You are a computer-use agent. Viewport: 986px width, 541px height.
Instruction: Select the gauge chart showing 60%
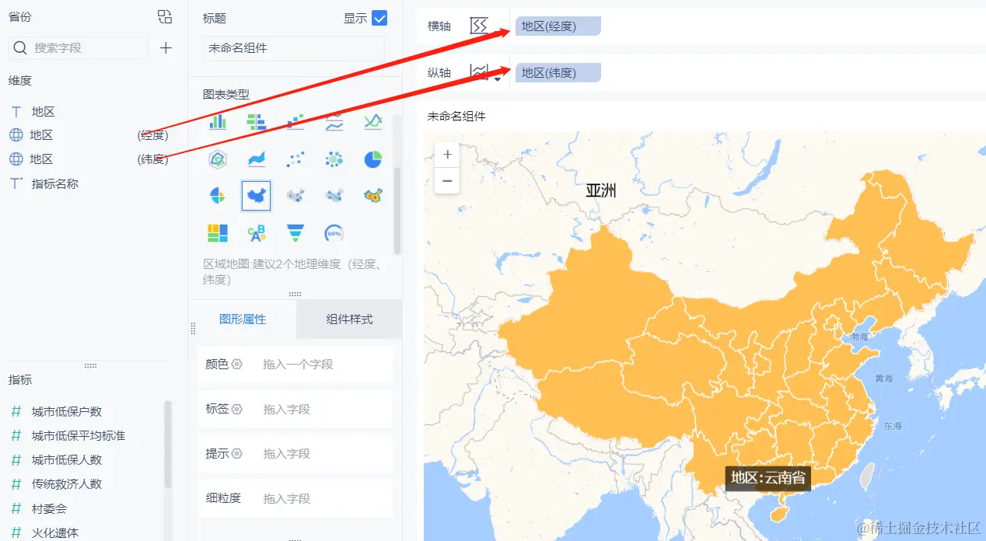coord(334,232)
